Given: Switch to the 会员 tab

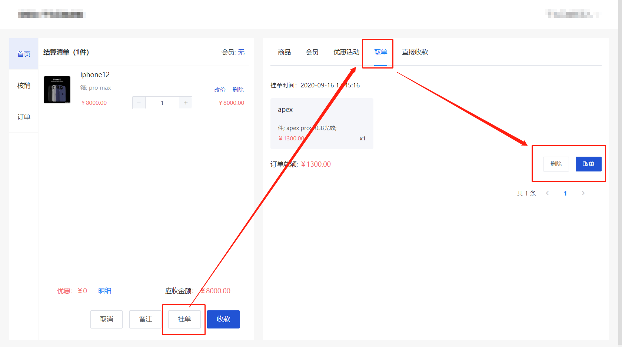Looking at the screenshot, I should point(312,52).
